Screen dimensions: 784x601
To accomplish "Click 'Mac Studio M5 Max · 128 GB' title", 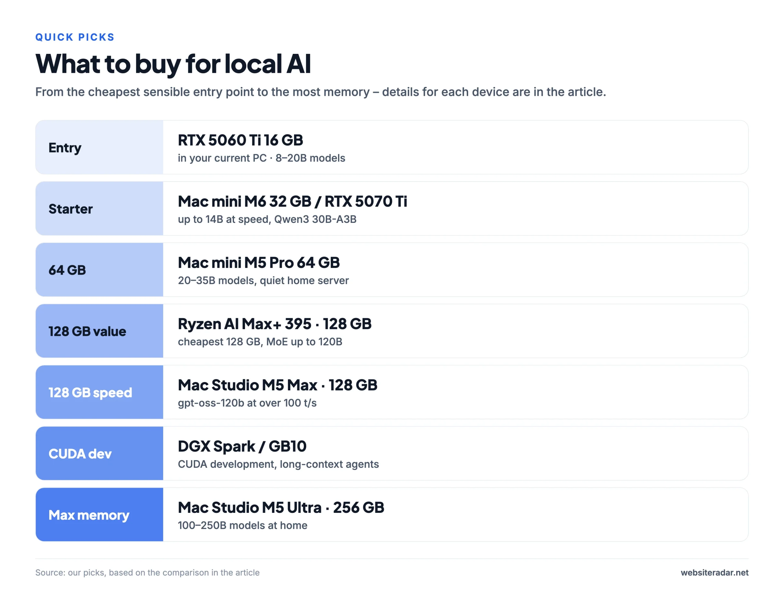I will tap(277, 385).
